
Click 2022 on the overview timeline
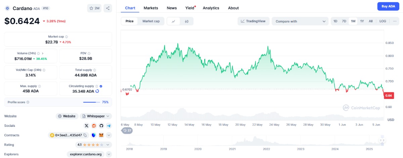pos(266,149)
